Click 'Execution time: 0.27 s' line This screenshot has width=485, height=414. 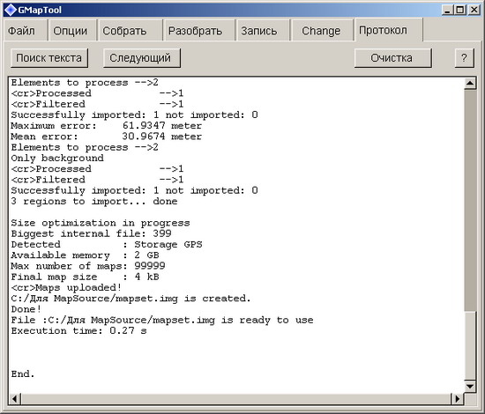[78, 331]
